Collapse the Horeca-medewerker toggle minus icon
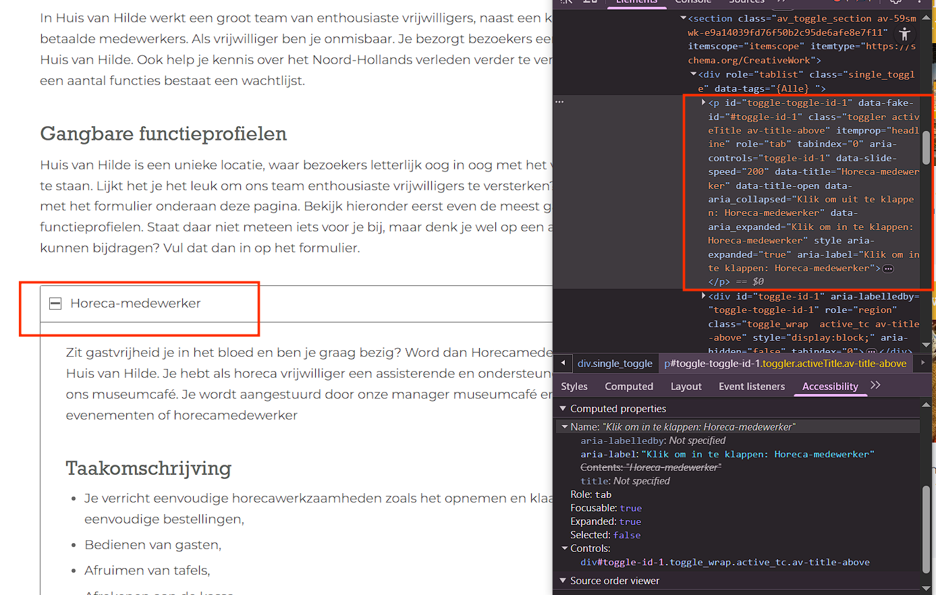Viewport: 936px width, 595px height. click(x=55, y=304)
